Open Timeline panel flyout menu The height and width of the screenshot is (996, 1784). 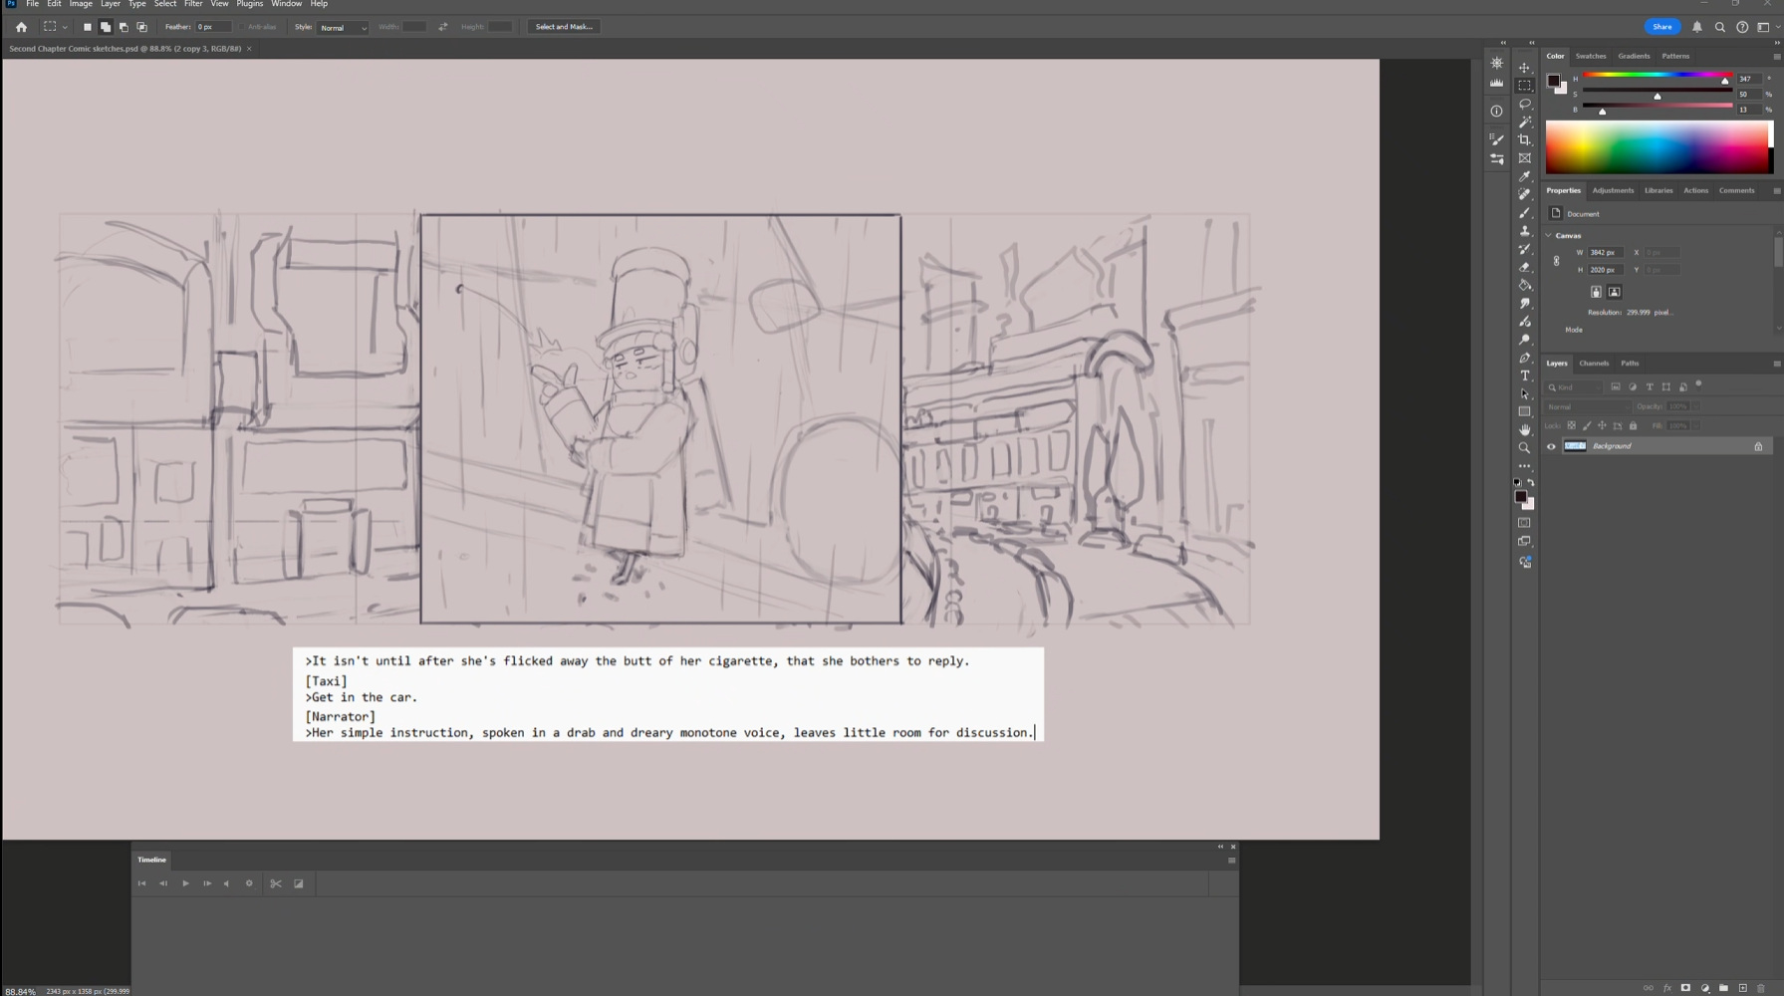(x=1231, y=861)
